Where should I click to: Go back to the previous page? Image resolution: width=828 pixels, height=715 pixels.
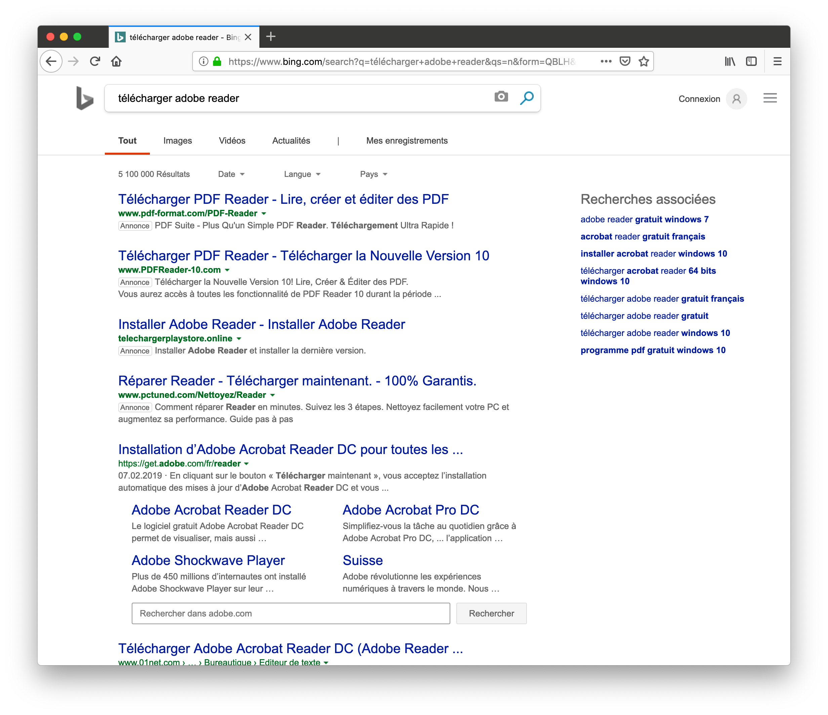[51, 61]
